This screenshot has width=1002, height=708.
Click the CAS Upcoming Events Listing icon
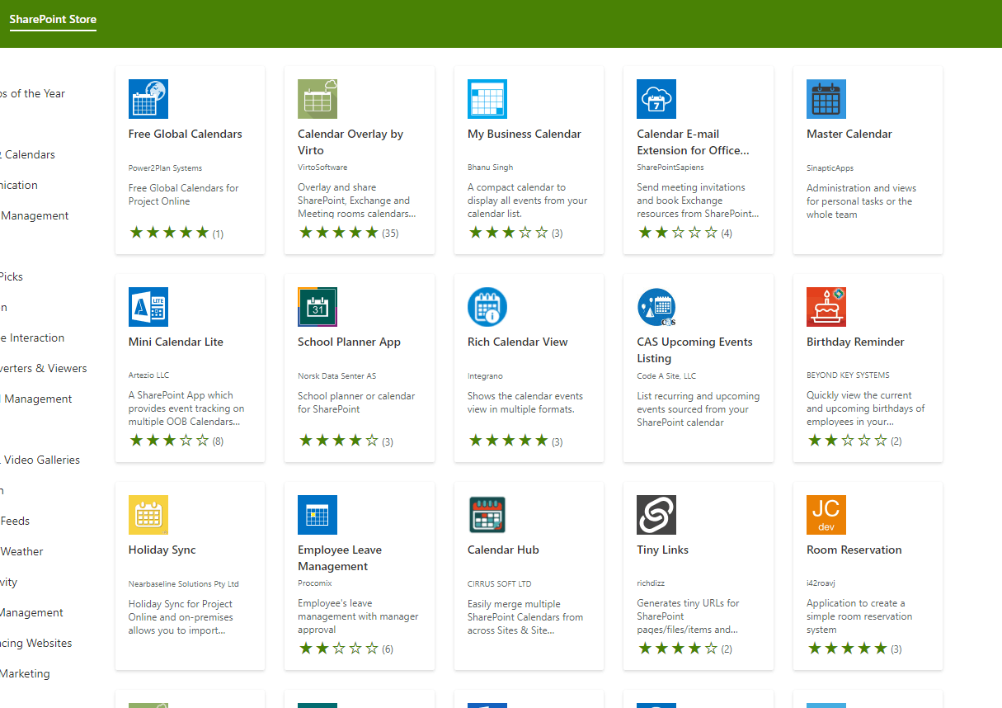pos(656,307)
